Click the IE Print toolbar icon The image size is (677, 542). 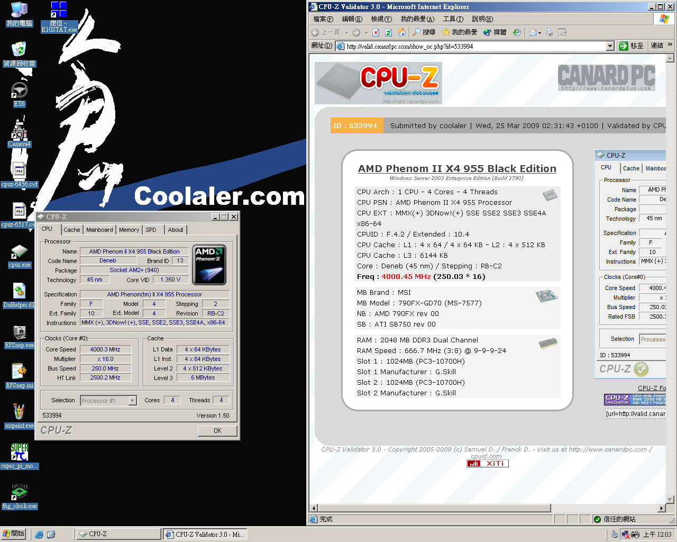[x=549, y=32]
